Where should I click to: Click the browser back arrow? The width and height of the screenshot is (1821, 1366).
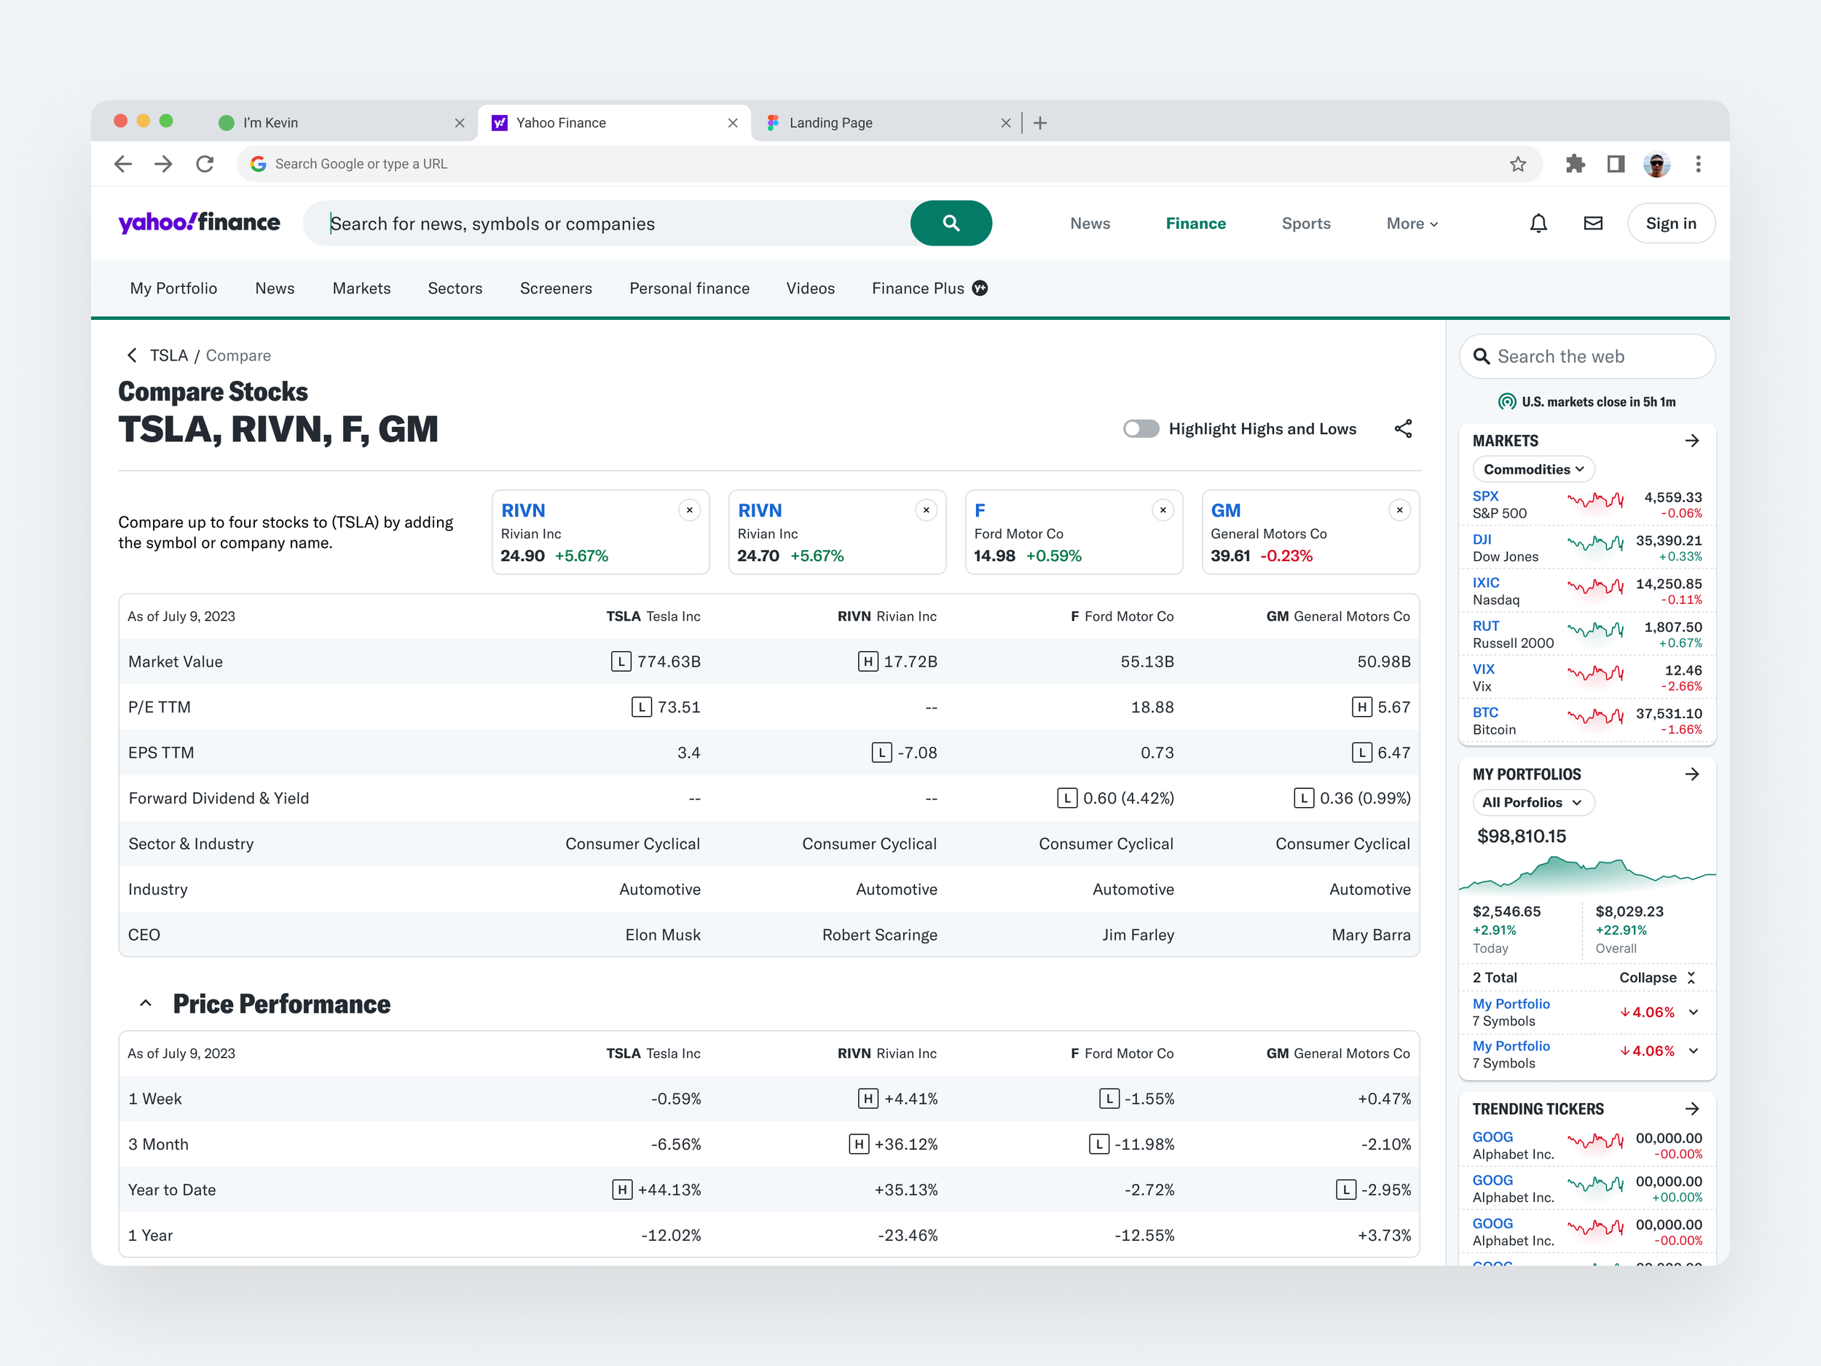click(x=124, y=164)
